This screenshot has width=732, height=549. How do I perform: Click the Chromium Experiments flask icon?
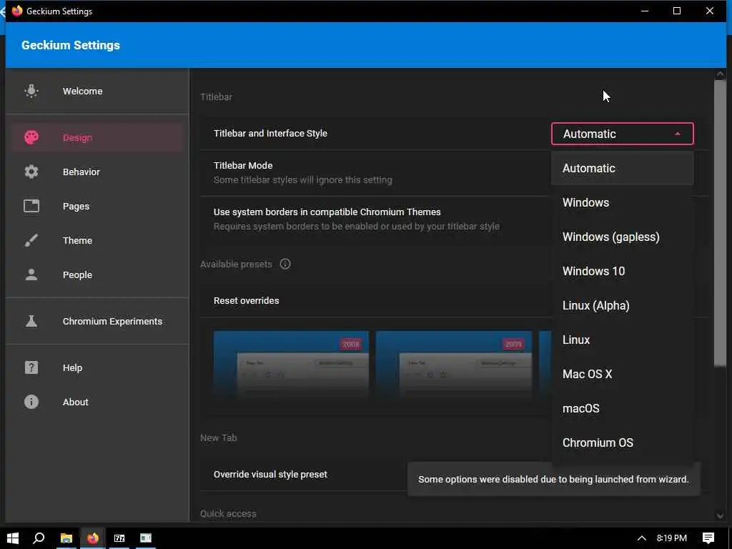click(x=31, y=321)
